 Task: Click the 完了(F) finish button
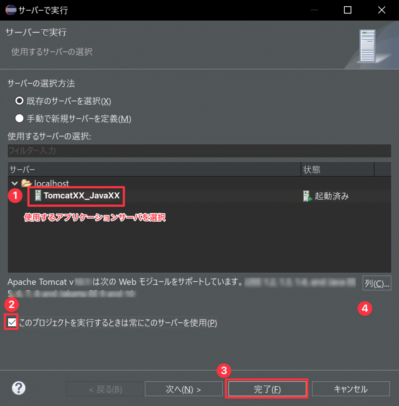click(267, 389)
